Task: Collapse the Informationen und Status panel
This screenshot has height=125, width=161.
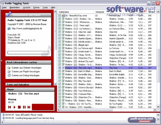Action: coord(28,15)
